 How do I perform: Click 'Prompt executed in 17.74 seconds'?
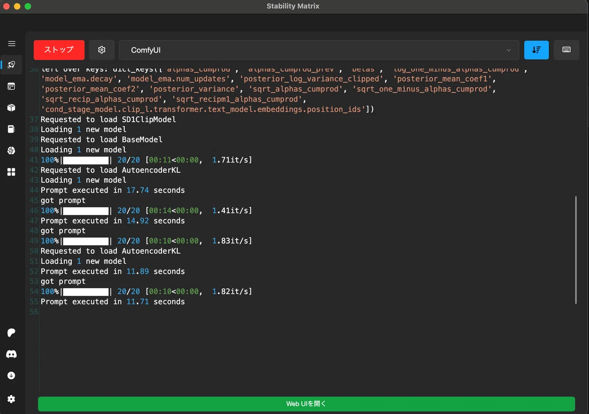113,190
